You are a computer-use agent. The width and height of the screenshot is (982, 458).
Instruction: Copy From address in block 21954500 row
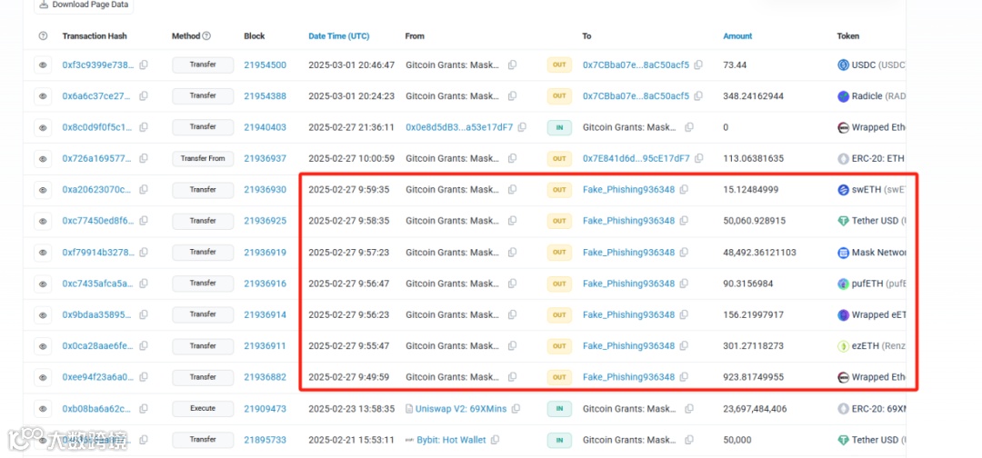coord(512,65)
